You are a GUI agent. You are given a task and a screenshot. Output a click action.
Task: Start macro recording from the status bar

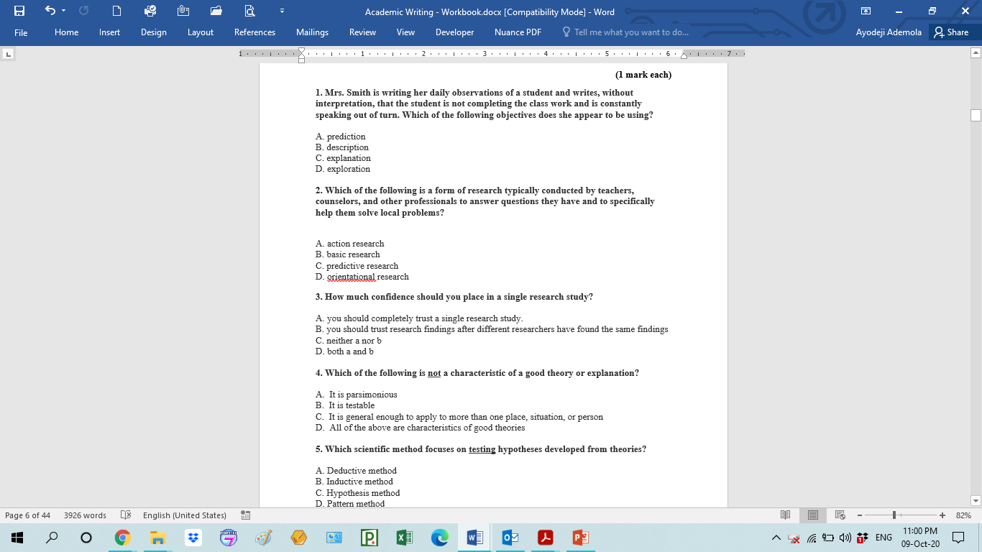coord(244,515)
